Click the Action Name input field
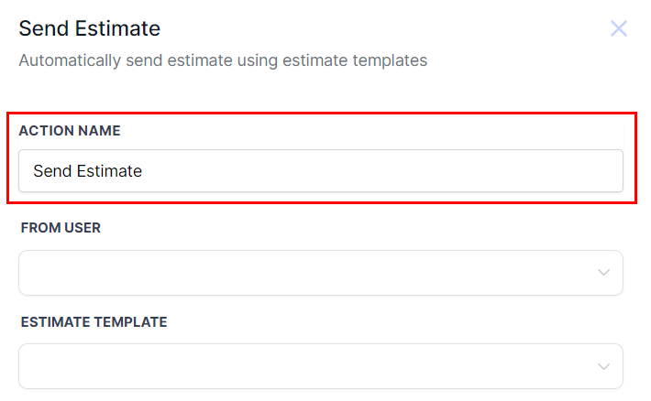651x401 pixels. pyautogui.click(x=321, y=171)
